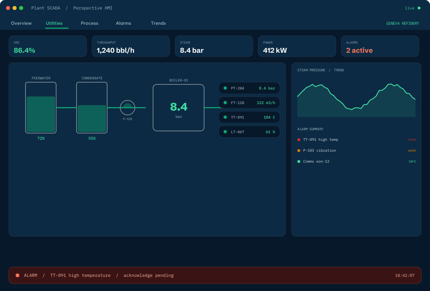Open the TT-091 high temp alarm row
430x291 pixels.
click(356, 140)
